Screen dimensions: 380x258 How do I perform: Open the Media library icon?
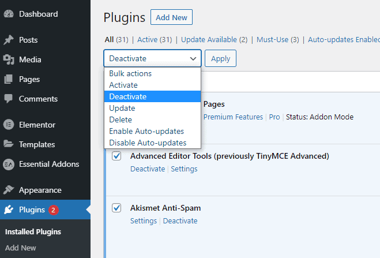[9, 59]
